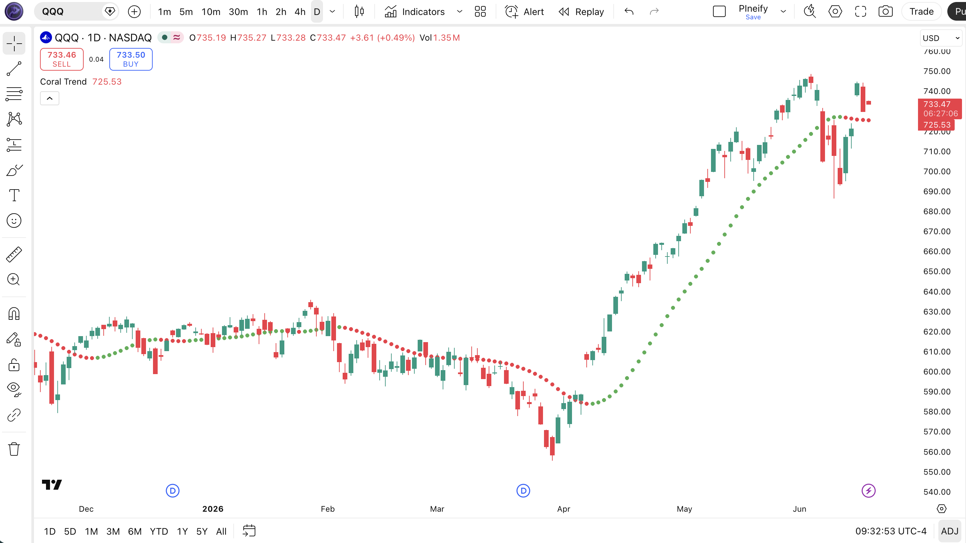Set the chart range to 5Y
Screen dimensions: 966x543
point(202,531)
